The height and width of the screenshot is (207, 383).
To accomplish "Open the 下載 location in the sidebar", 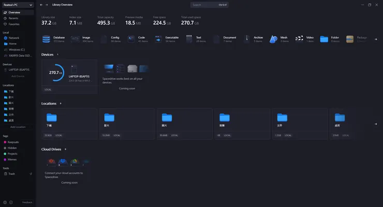I will [18, 91].
